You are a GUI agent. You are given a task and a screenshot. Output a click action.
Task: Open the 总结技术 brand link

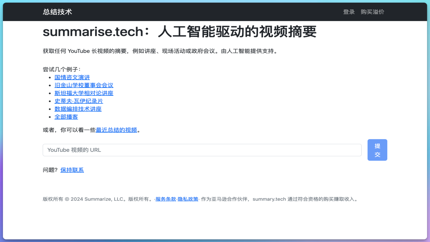(x=57, y=12)
